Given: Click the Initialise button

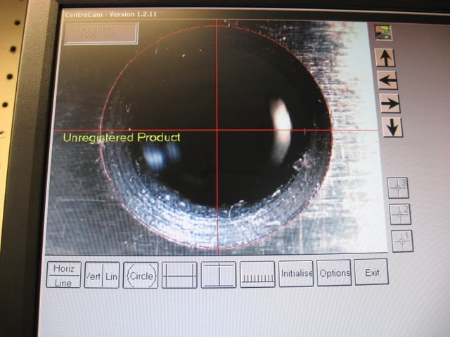Looking at the screenshot, I should pos(296,274).
